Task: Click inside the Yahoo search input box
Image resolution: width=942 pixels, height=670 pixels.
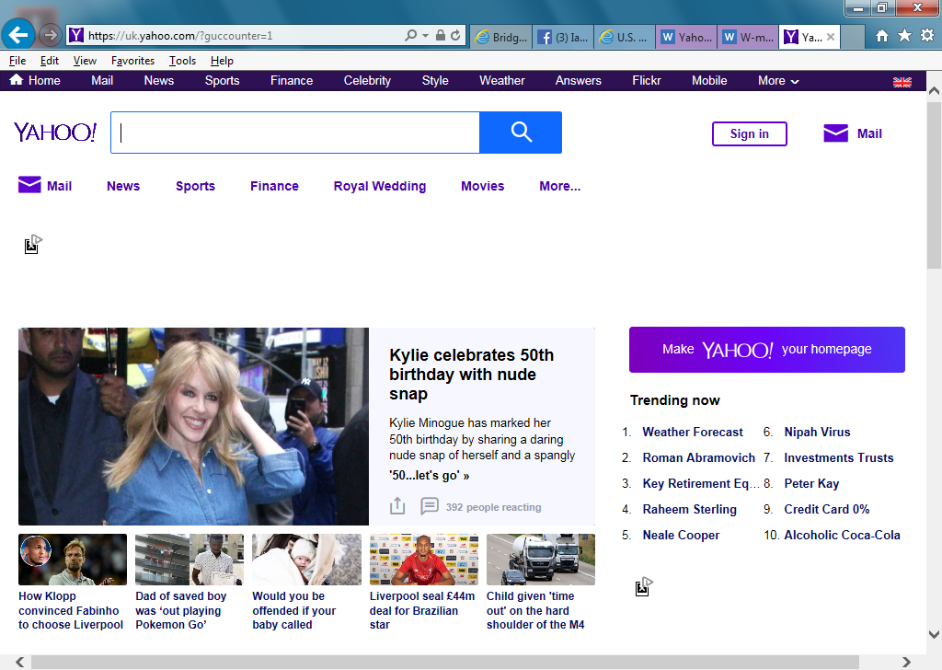Action: [294, 133]
